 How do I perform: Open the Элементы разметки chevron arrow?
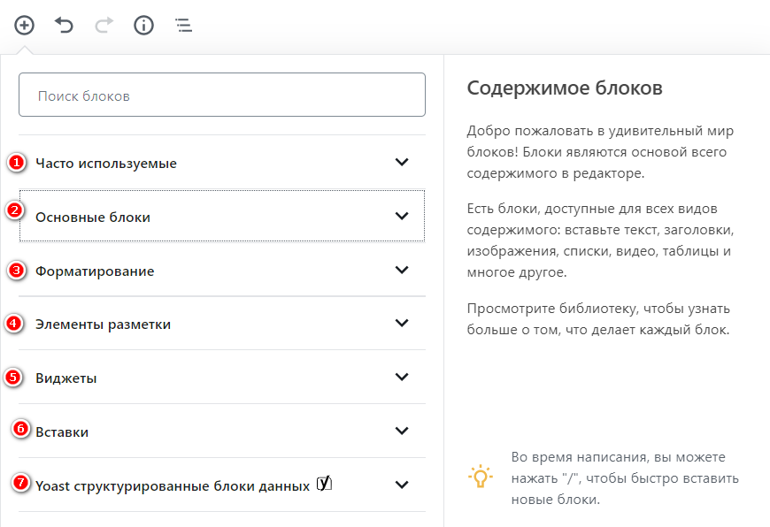(x=402, y=324)
